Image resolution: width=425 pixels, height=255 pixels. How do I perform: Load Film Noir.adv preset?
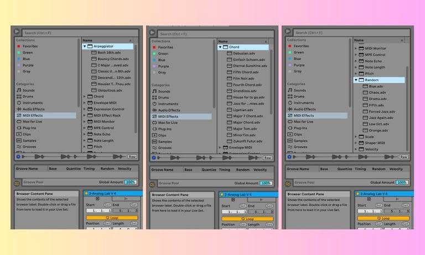pyautogui.click(x=240, y=78)
